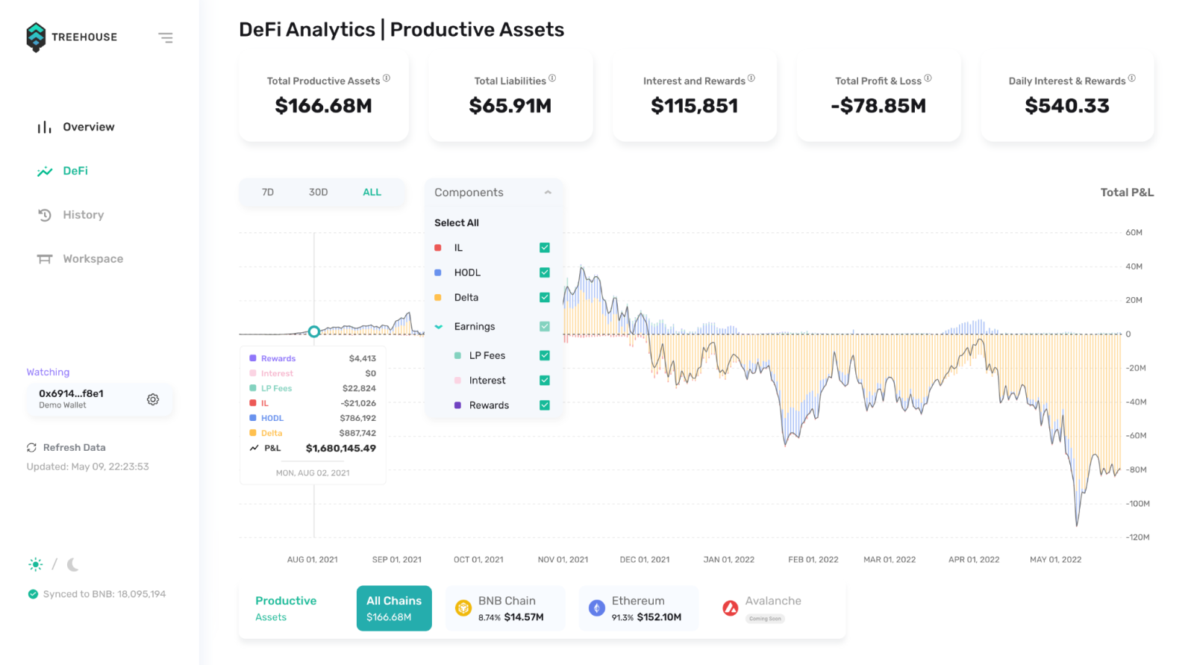Collapse the Earnings sub-group chevron
The image size is (1194, 665).
439,327
